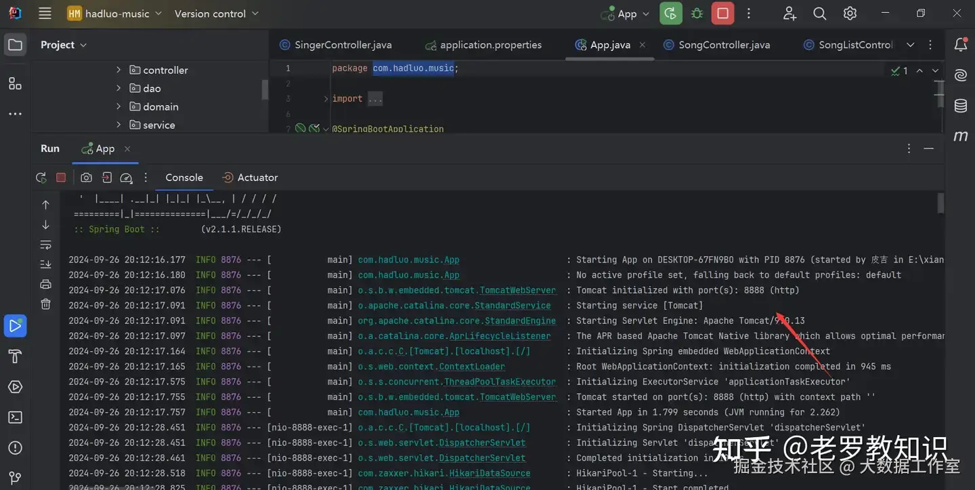Viewport: 975px width, 490px height.
Task: Click the down arrow in the console gutter
Action: [x=45, y=224]
